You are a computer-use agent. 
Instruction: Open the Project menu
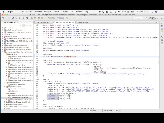pos(65,12)
